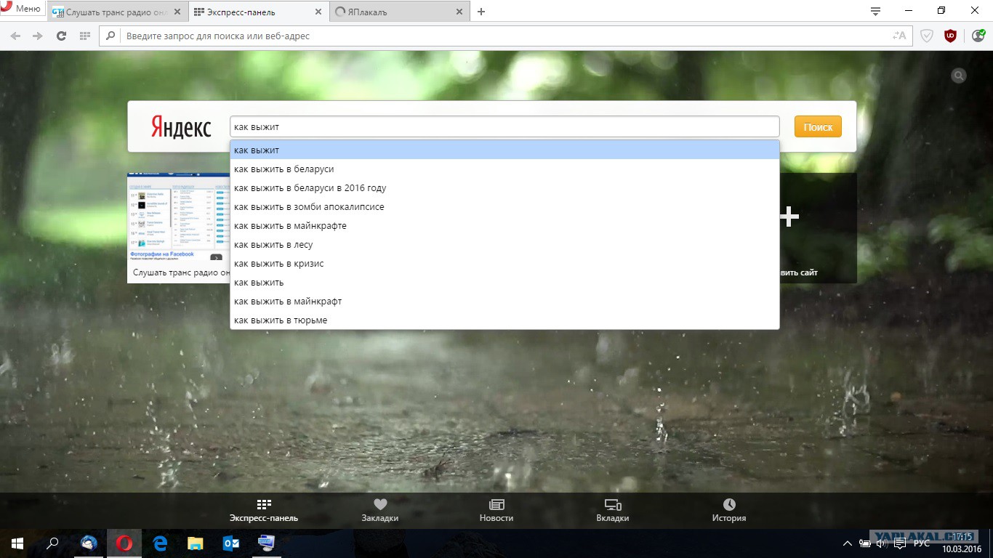Open the Windows Start menu

point(17,543)
